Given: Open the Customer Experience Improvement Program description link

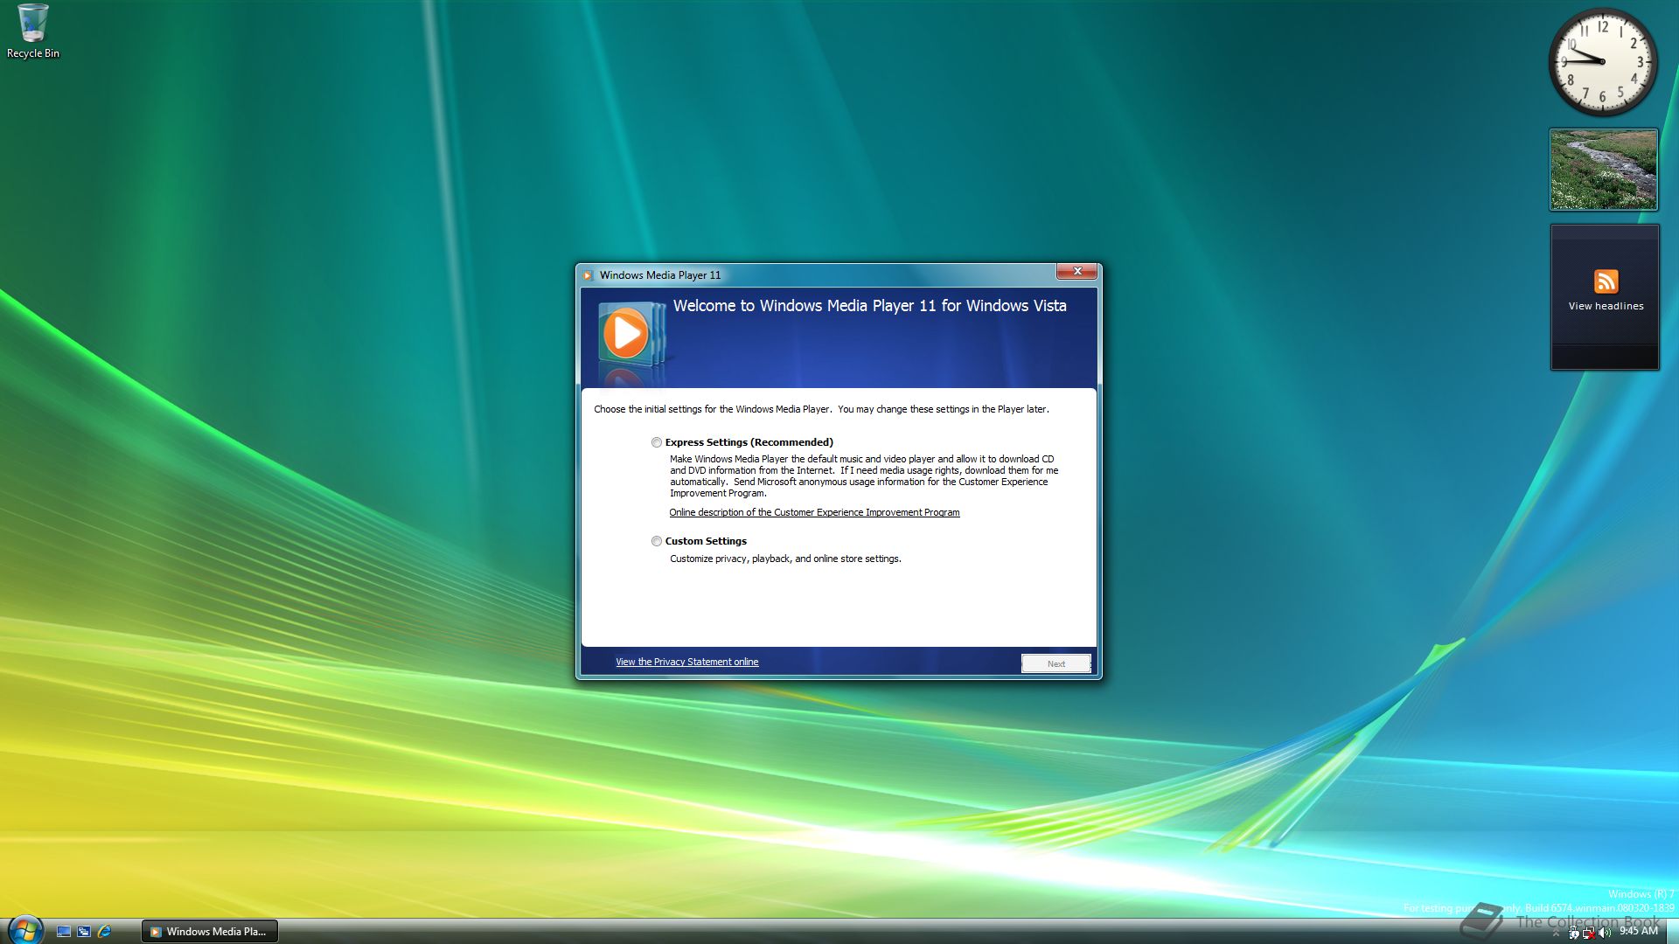Looking at the screenshot, I should coord(814,512).
